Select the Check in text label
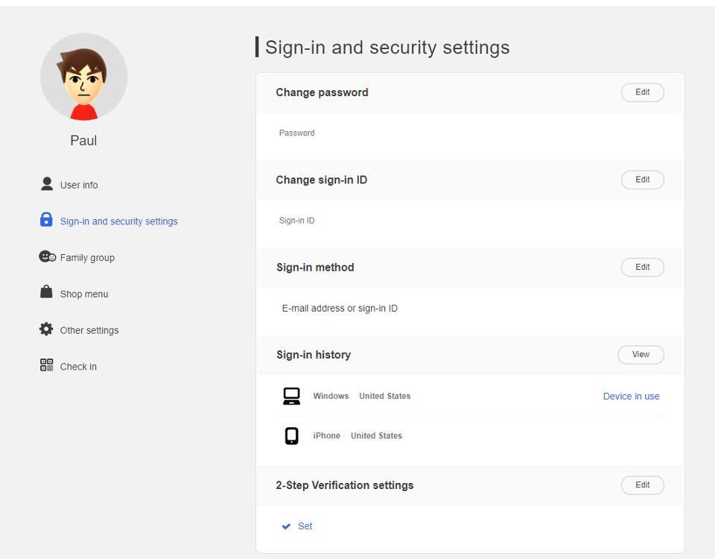The height and width of the screenshot is (559, 715). 78,367
